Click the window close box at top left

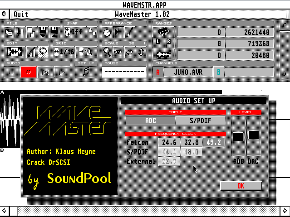point(4,14)
